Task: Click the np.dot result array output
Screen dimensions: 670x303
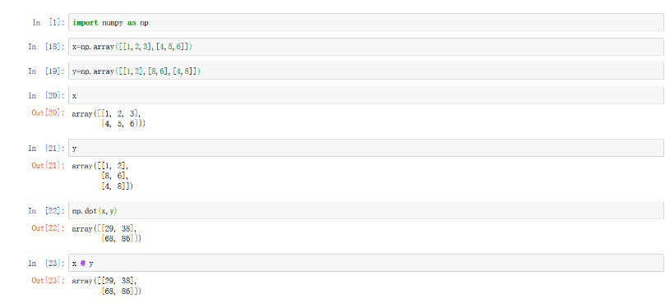Action: point(106,233)
